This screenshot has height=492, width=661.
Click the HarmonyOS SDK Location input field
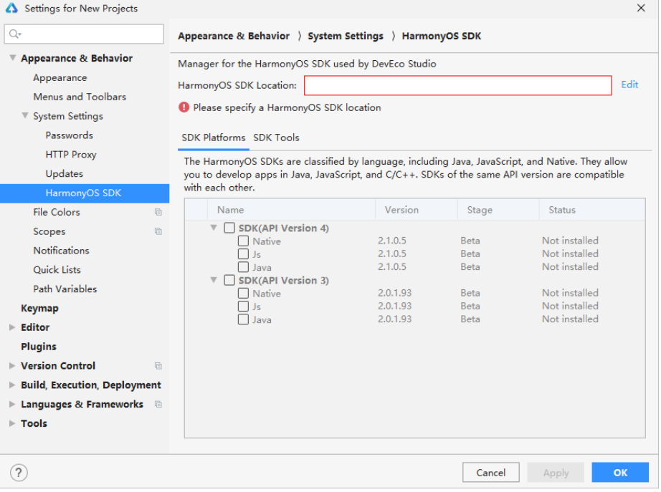457,85
